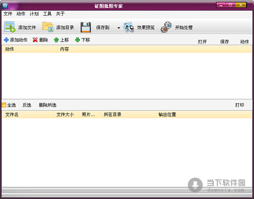The width and height of the screenshot is (254, 199).
Task: Toggle the 全选 select-all checkbox
Action: (x=4, y=105)
